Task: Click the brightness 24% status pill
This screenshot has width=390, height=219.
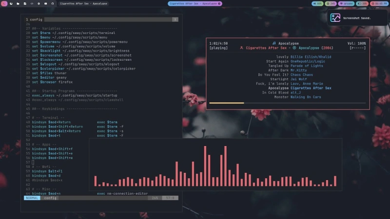Action: pos(331,4)
